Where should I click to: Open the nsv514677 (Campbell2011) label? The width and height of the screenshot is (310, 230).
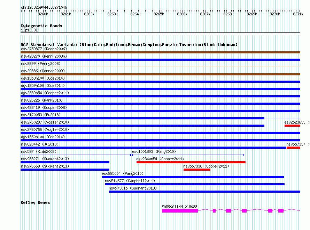tap(130, 181)
